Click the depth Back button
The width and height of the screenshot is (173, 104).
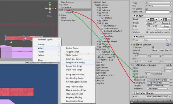pos(150,23)
